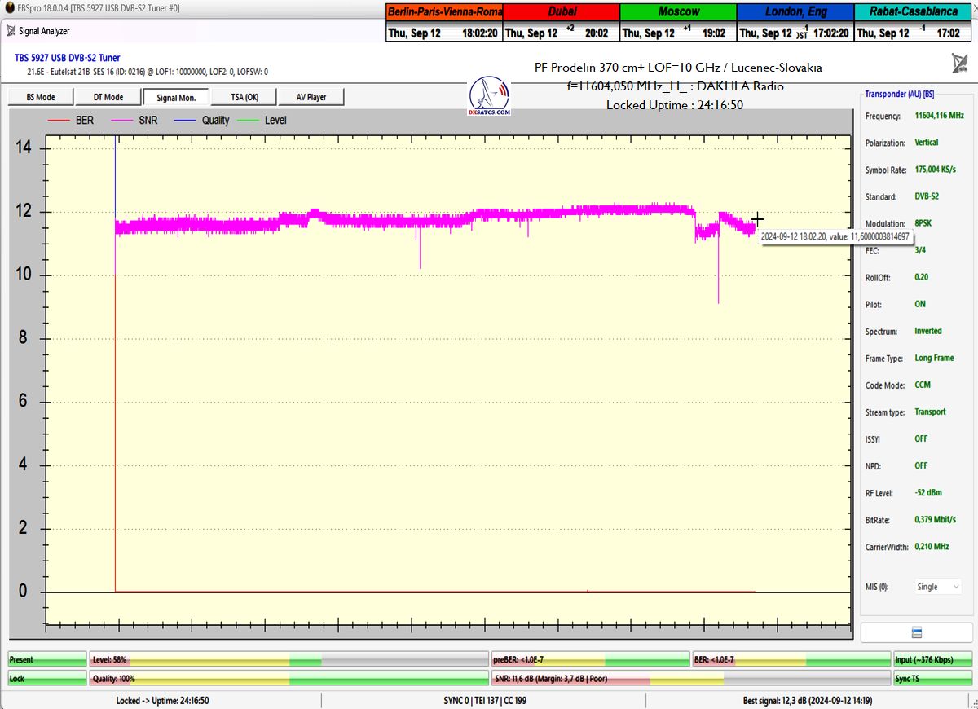Screen dimensions: 978x709
Task: Click the SNR 11,6 dB margin bar
Action: 689,678
